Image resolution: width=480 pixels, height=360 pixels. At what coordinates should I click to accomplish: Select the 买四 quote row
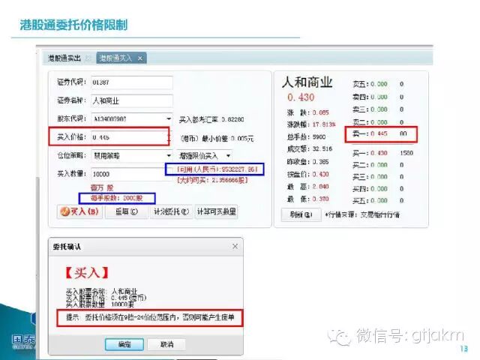click(x=378, y=188)
